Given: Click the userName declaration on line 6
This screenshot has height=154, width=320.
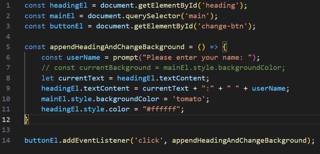Looking at the screenshot, I should pos(83,58).
